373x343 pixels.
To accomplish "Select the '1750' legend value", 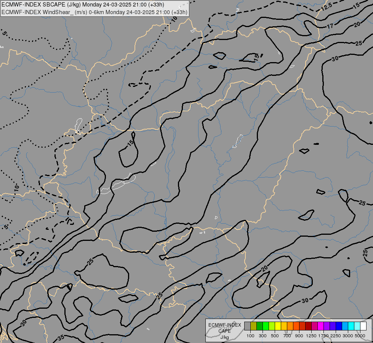I will tap(323, 336).
